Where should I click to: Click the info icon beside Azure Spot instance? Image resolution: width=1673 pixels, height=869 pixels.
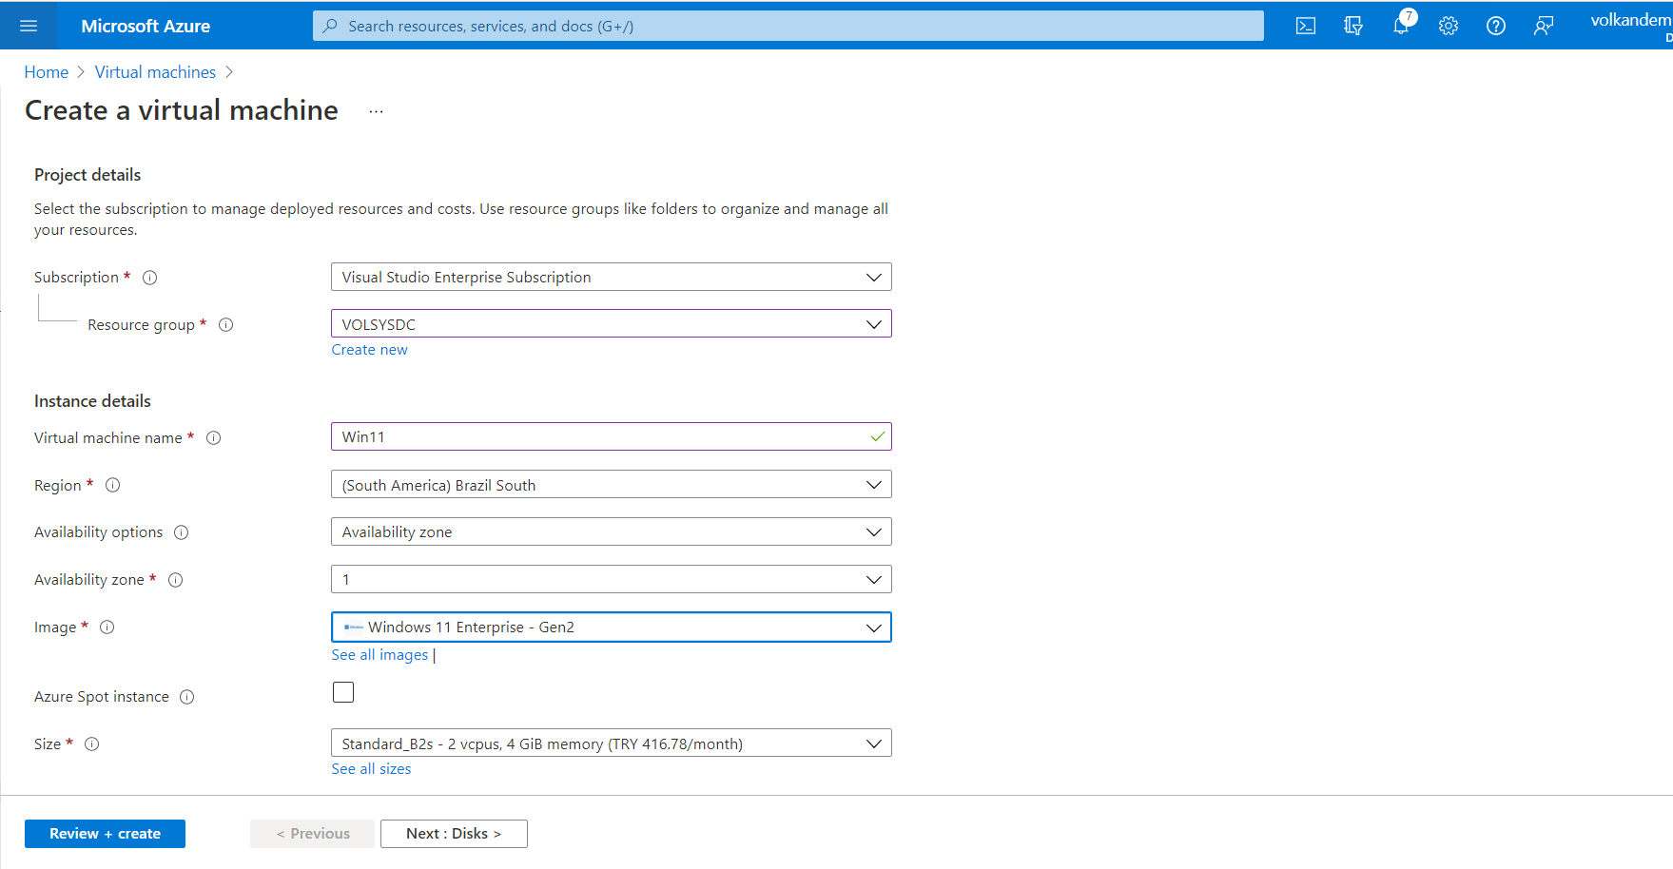coord(188,696)
